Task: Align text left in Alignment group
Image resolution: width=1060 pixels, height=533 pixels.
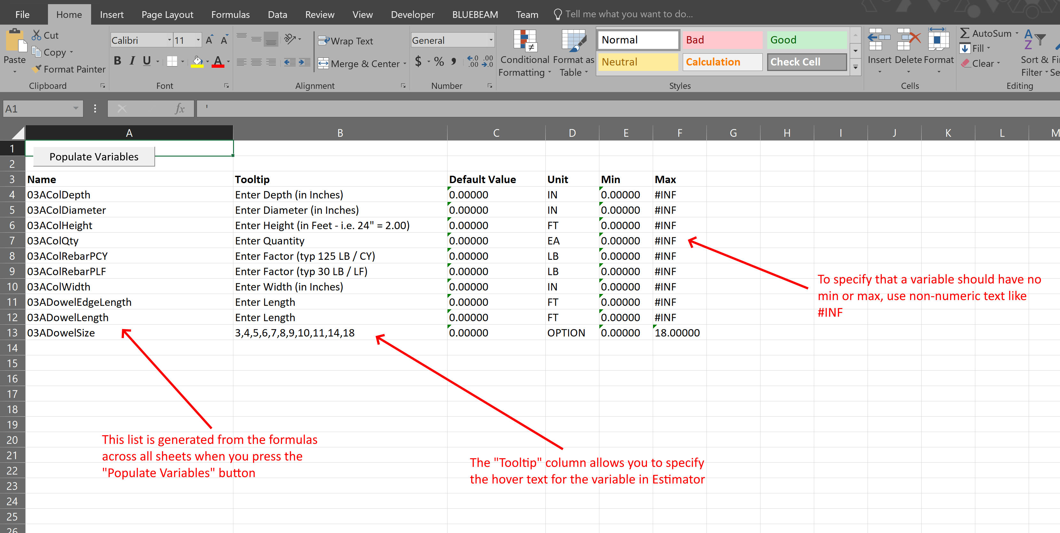Action: click(x=242, y=62)
